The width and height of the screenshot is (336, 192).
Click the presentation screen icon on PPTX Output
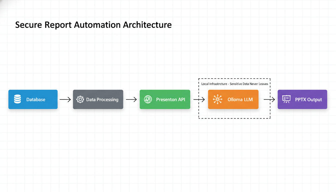(x=286, y=99)
